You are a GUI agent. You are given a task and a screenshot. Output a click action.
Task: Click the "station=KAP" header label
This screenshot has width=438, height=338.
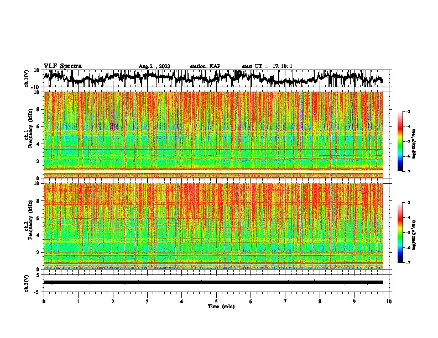point(205,66)
